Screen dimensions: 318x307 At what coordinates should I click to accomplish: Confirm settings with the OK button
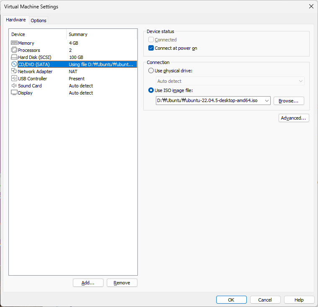pos(231,300)
